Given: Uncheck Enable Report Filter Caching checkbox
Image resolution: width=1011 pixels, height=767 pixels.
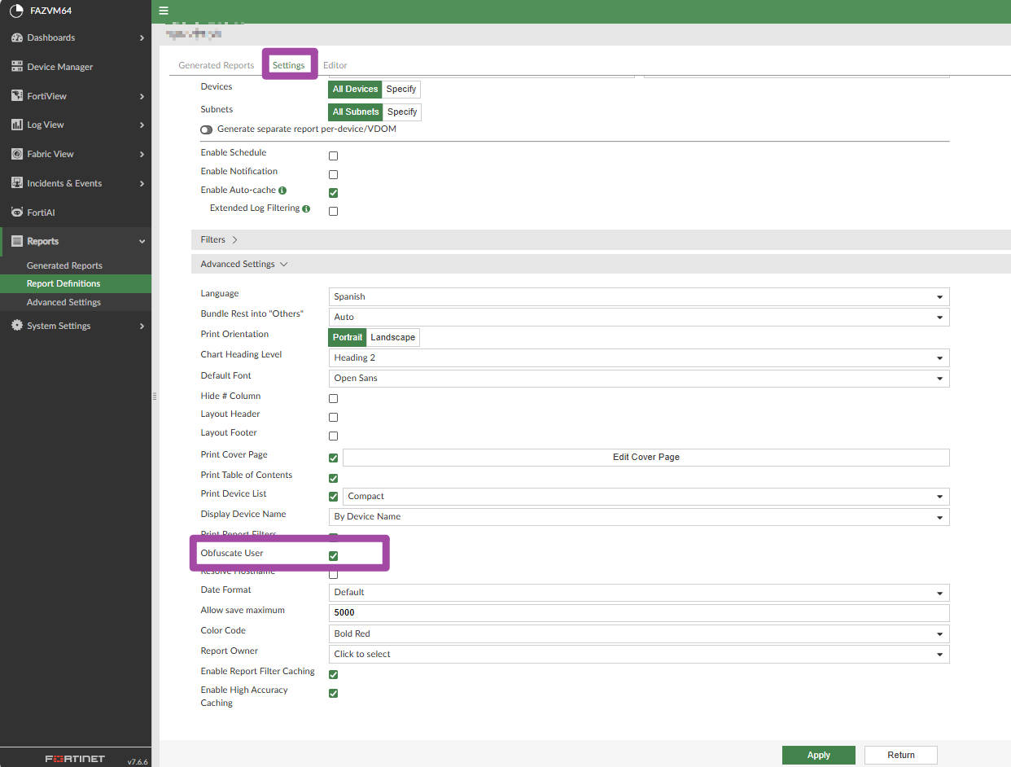Looking at the screenshot, I should click(x=333, y=674).
